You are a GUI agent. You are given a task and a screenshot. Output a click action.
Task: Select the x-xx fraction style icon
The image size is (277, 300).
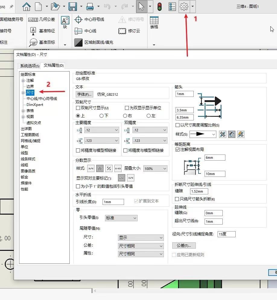tap(118, 168)
